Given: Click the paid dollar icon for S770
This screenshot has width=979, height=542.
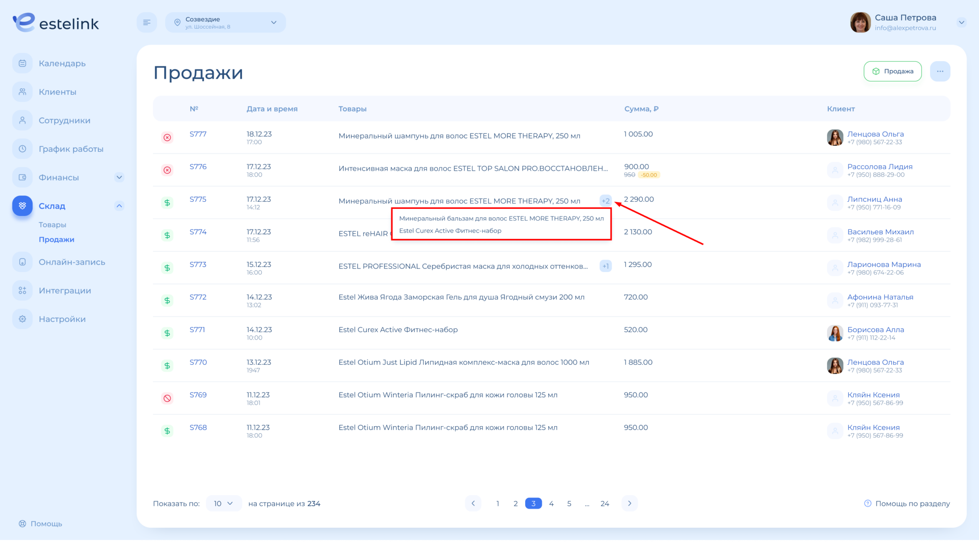Looking at the screenshot, I should (167, 366).
